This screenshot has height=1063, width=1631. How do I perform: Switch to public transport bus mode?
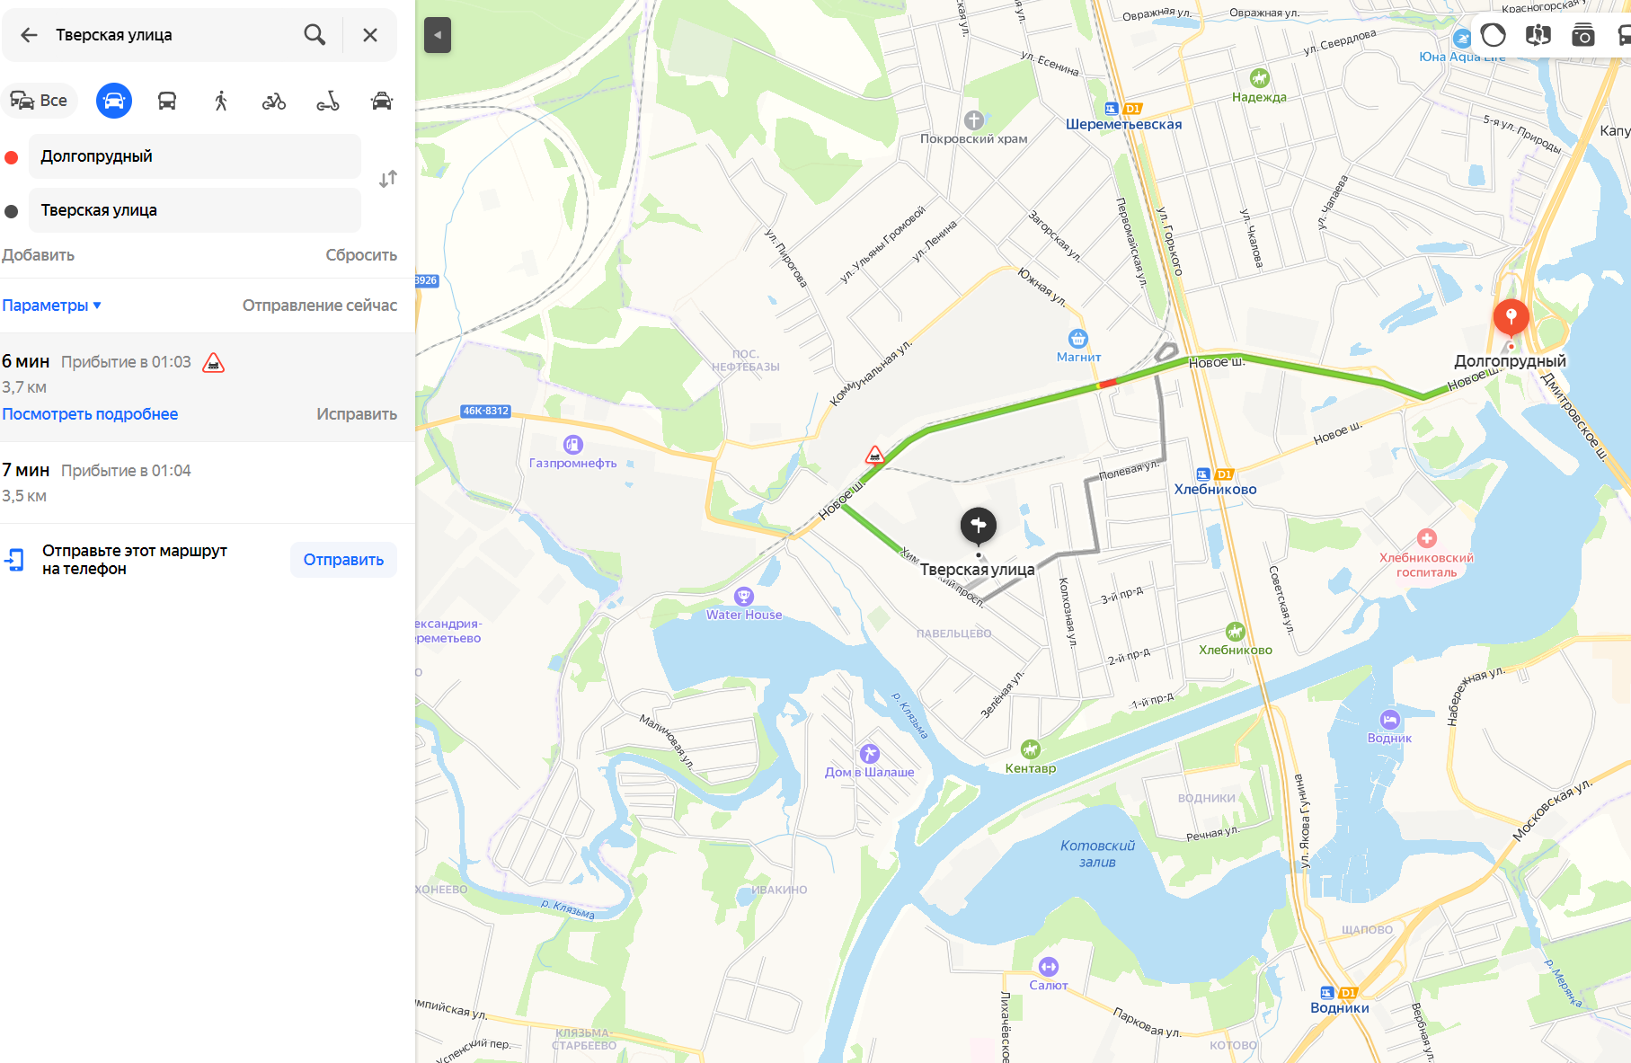pos(167,101)
